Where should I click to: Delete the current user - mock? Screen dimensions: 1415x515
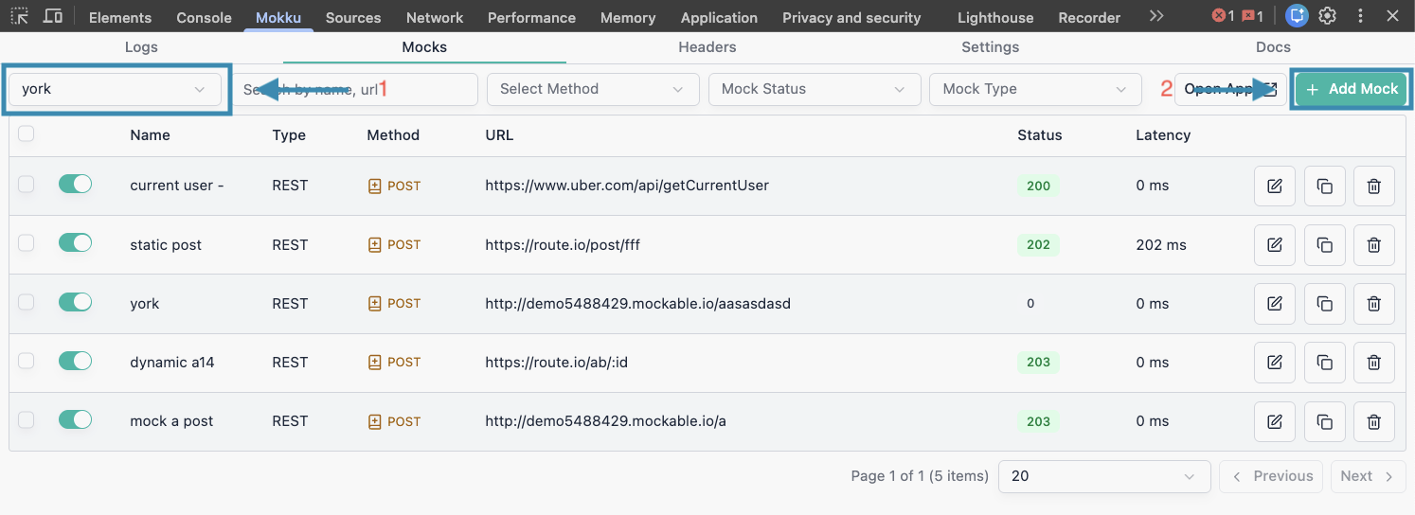pyautogui.click(x=1373, y=186)
